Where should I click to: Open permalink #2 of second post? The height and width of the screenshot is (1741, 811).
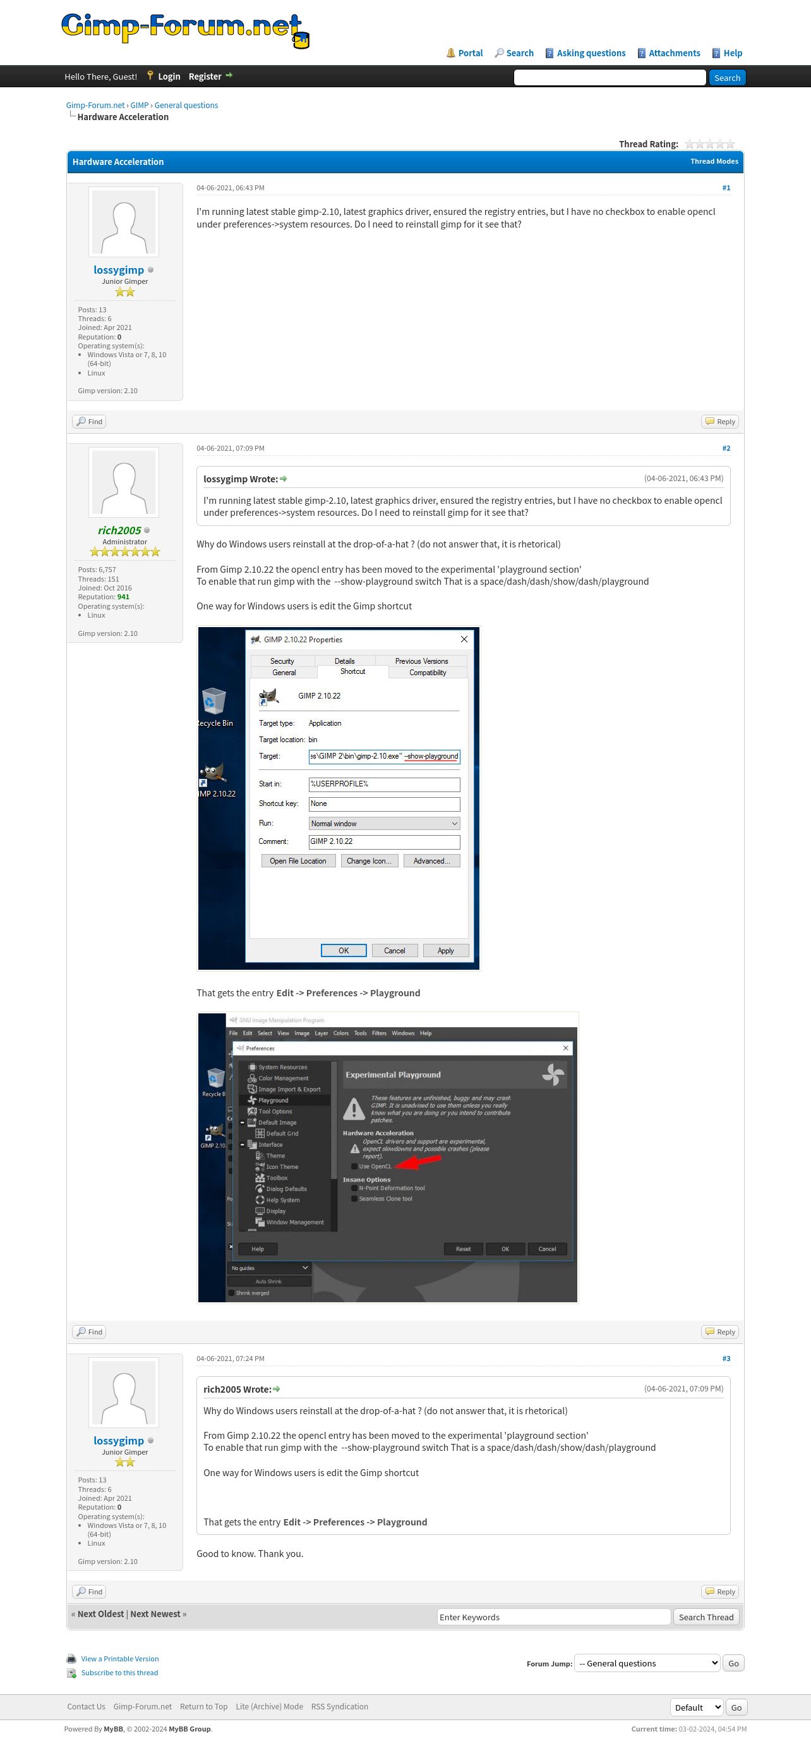tap(726, 448)
